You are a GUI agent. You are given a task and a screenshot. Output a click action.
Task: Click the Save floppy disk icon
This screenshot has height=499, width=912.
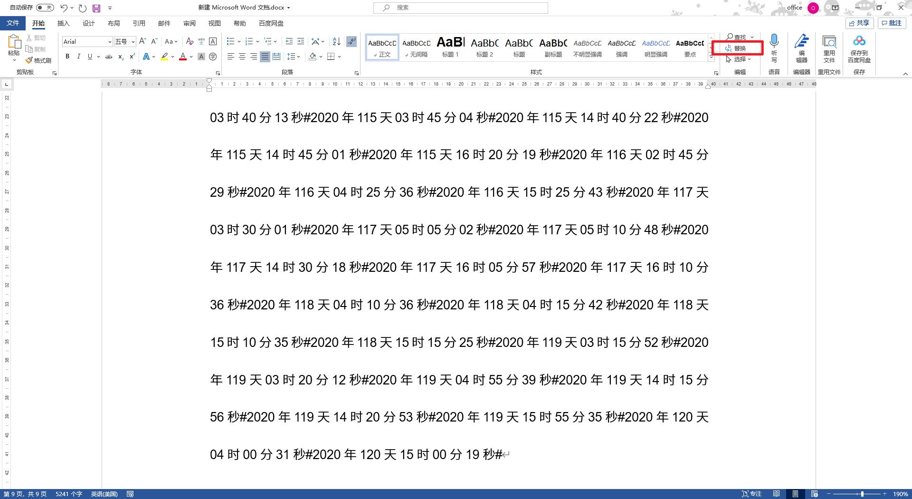96,8
